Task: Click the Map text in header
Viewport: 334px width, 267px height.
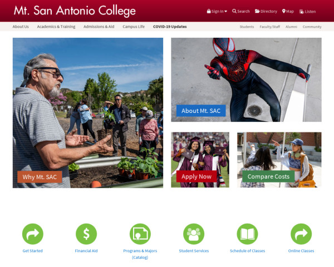Action: (x=290, y=11)
